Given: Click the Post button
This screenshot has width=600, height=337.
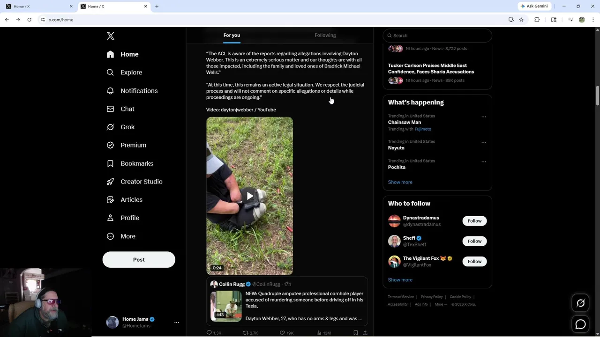Looking at the screenshot, I should 139,260.
